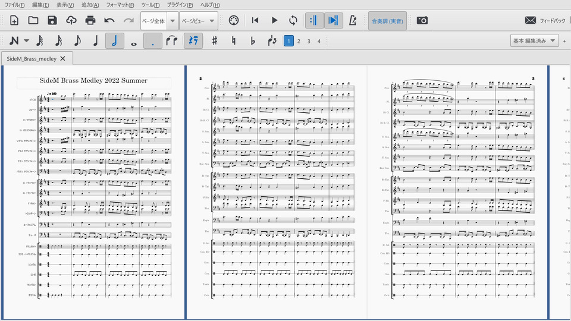Toggle the MIDI input icon

(x=234, y=20)
